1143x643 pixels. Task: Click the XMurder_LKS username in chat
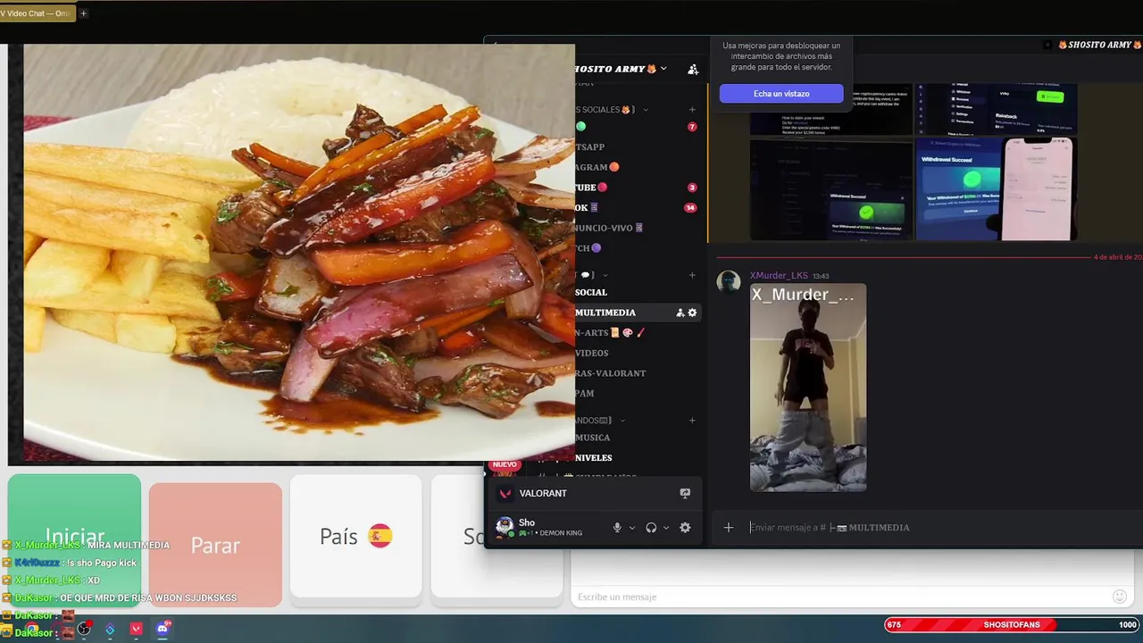coord(779,276)
